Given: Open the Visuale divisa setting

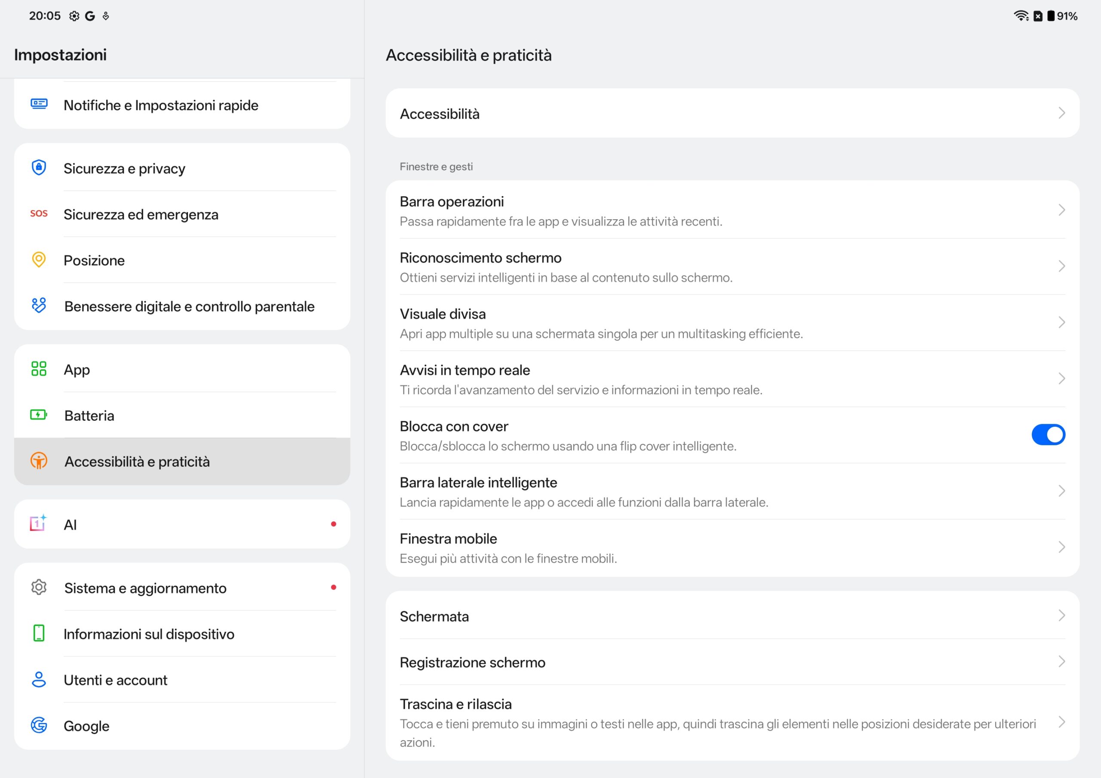Looking at the screenshot, I should (x=601, y=323).
